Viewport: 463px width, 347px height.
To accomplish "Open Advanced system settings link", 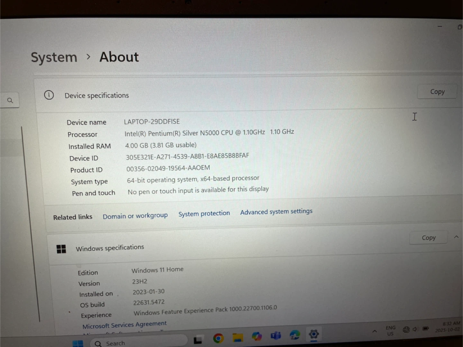I will click(x=276, y=212).
